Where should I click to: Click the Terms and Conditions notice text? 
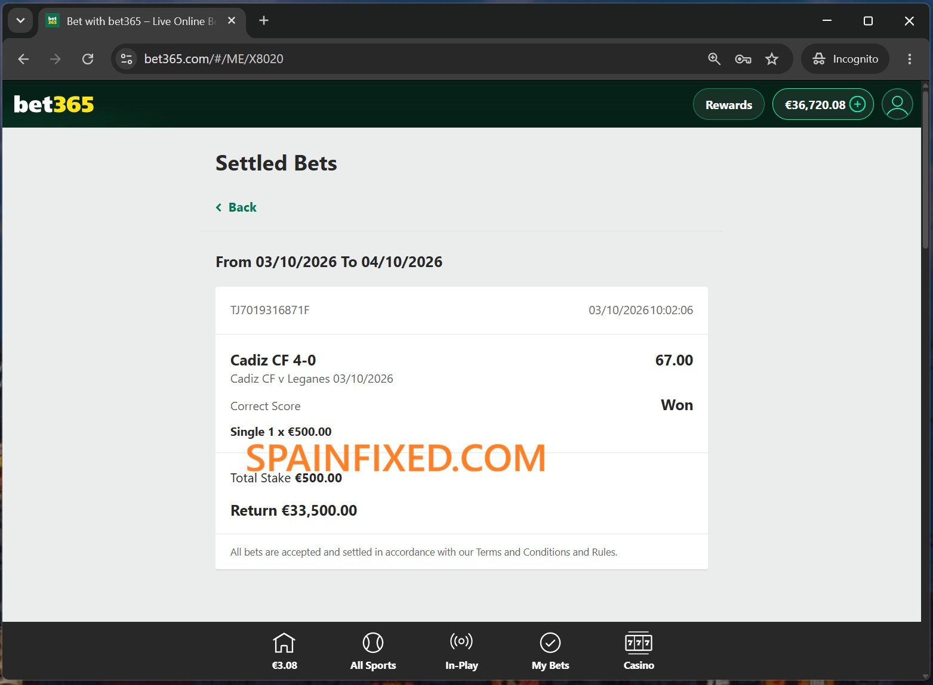click(x=424, y=552)
